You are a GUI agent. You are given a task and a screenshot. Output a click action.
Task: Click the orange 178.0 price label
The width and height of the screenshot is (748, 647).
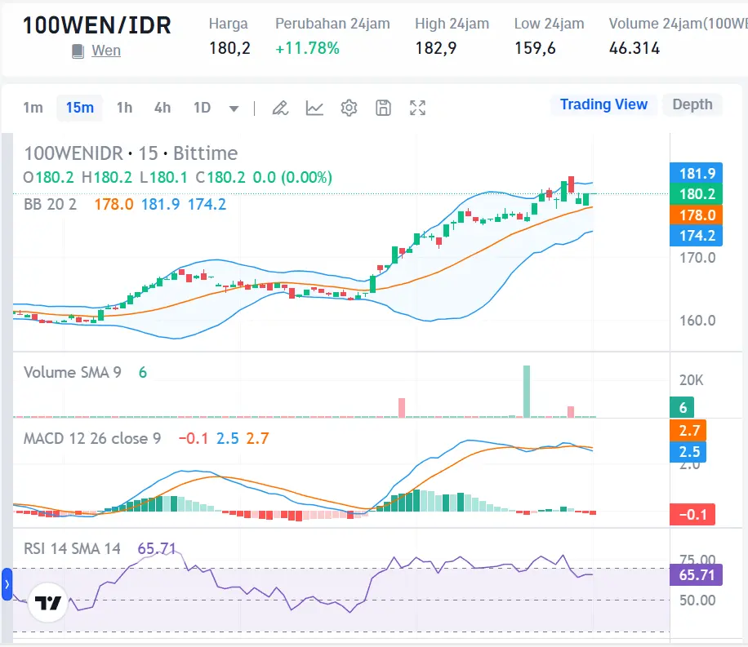[x=695, y=215]
